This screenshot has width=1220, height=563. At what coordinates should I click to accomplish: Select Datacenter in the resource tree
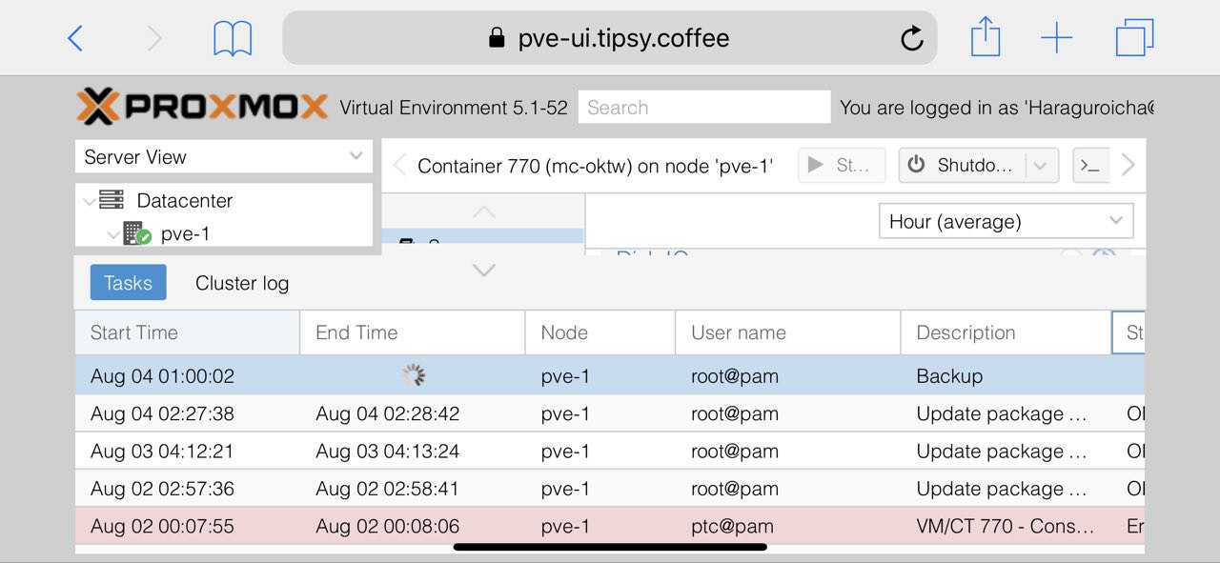[184, 201]
